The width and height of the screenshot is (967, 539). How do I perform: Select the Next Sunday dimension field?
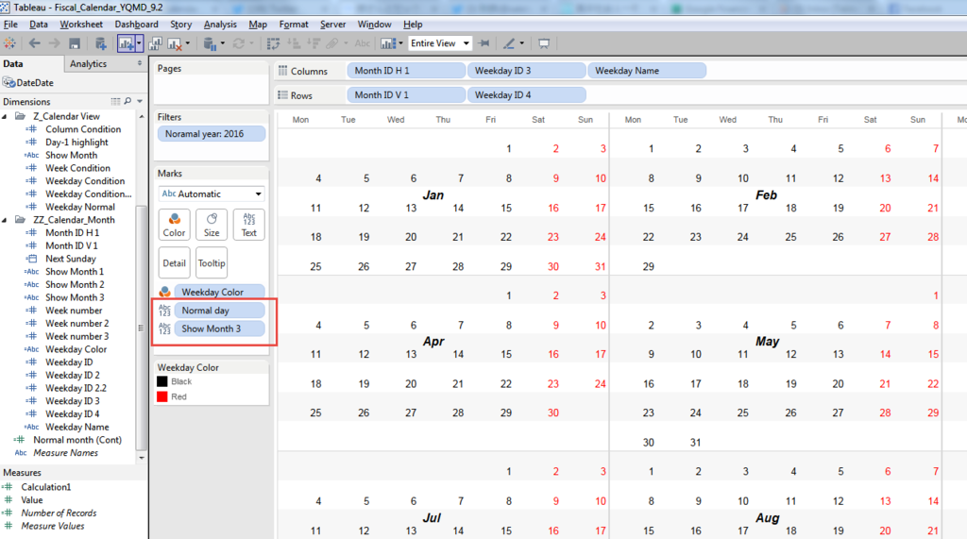(70, 259)
